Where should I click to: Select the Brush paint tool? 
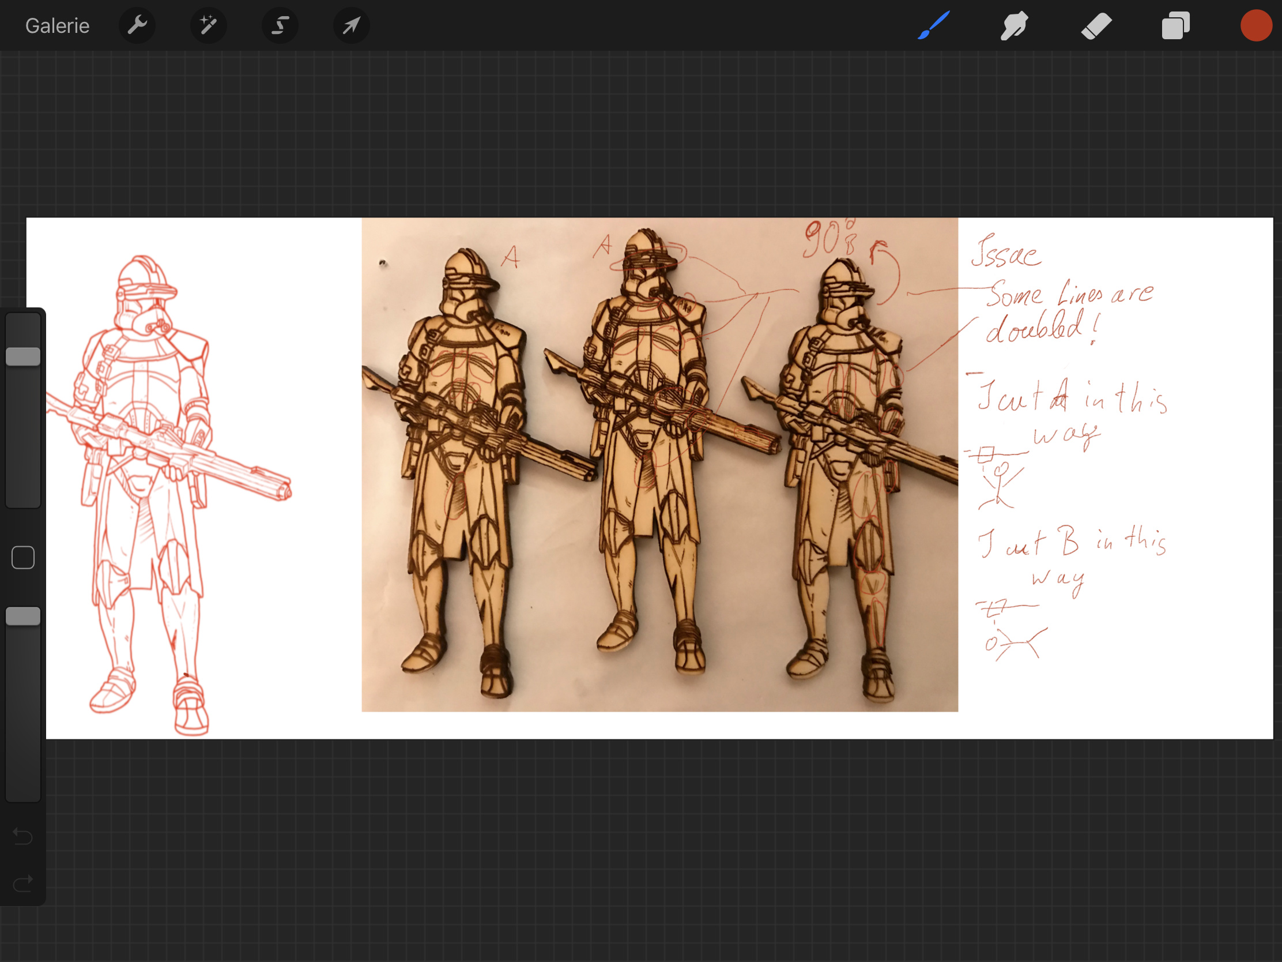(x=934, y=25)
